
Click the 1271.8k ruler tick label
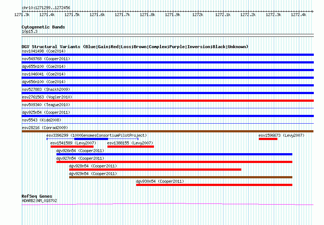[x=147, y=15]
